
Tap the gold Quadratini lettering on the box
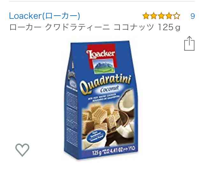[x=106, y=83]
